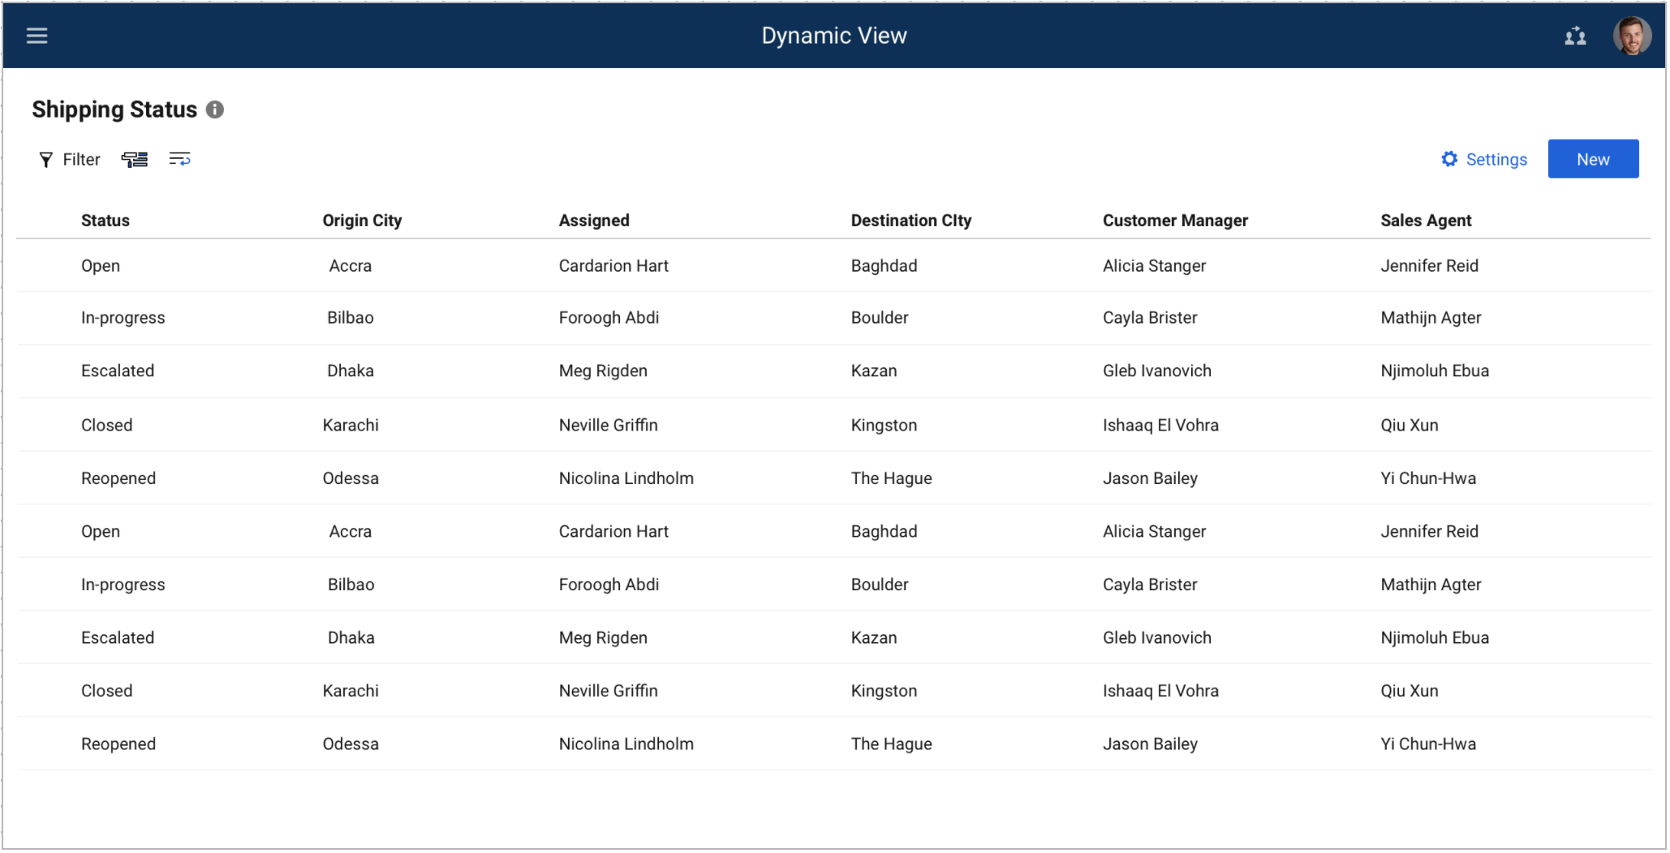Image resolution: width=1670 pixels, height=853 pixels.
Task: Select the Customer Manager column header
Action: pyautogui.click(x=1174, y=221)
